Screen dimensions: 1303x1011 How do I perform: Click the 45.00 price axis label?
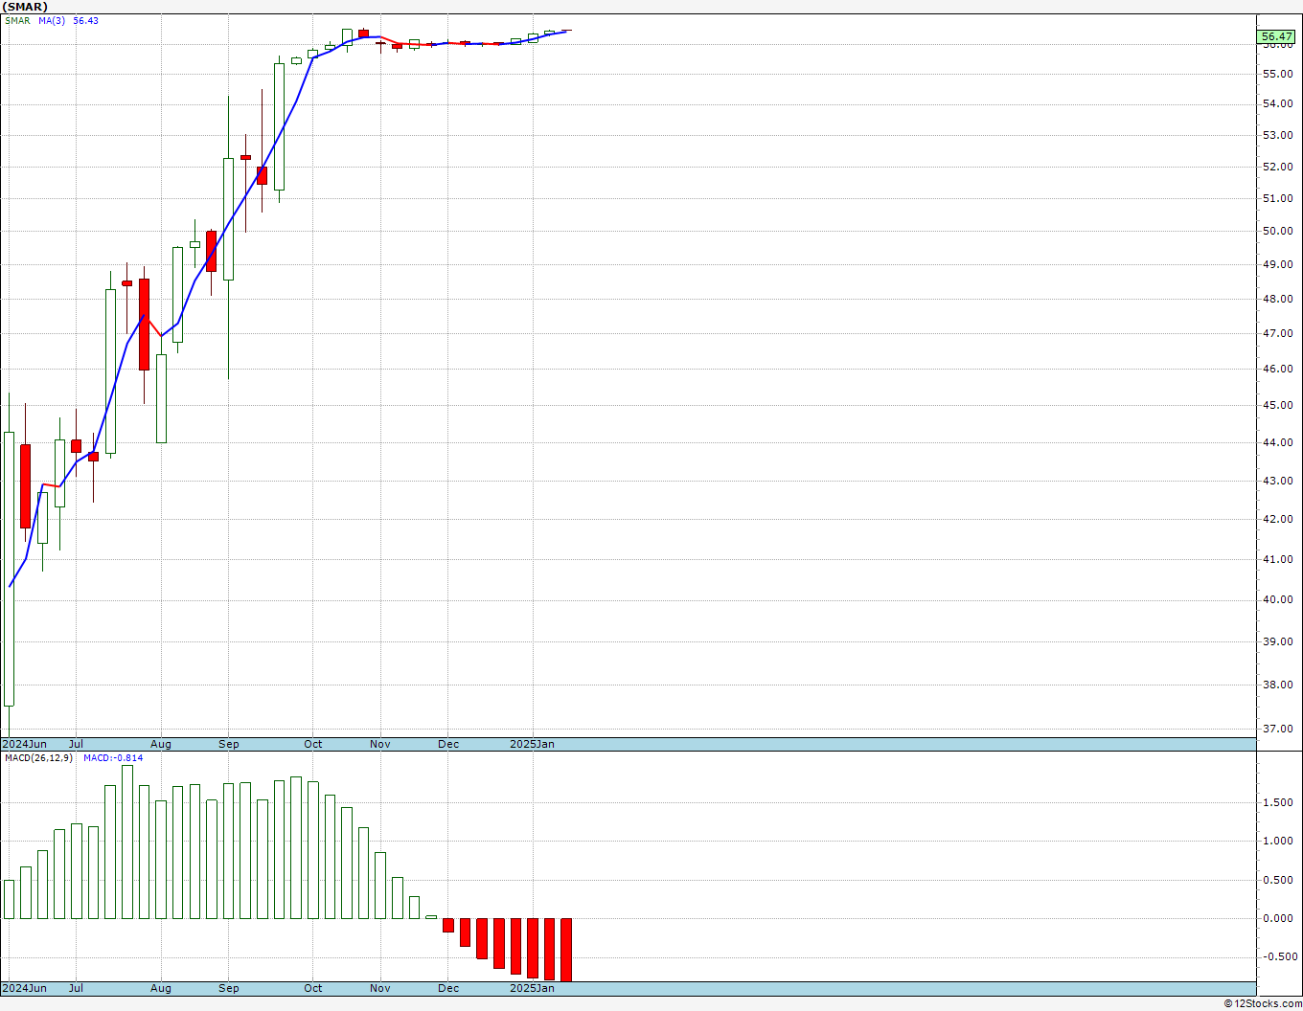(1278, 405)
